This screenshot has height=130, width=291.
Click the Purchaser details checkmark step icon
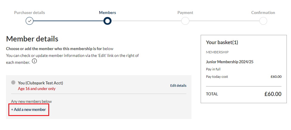[30, 21]
